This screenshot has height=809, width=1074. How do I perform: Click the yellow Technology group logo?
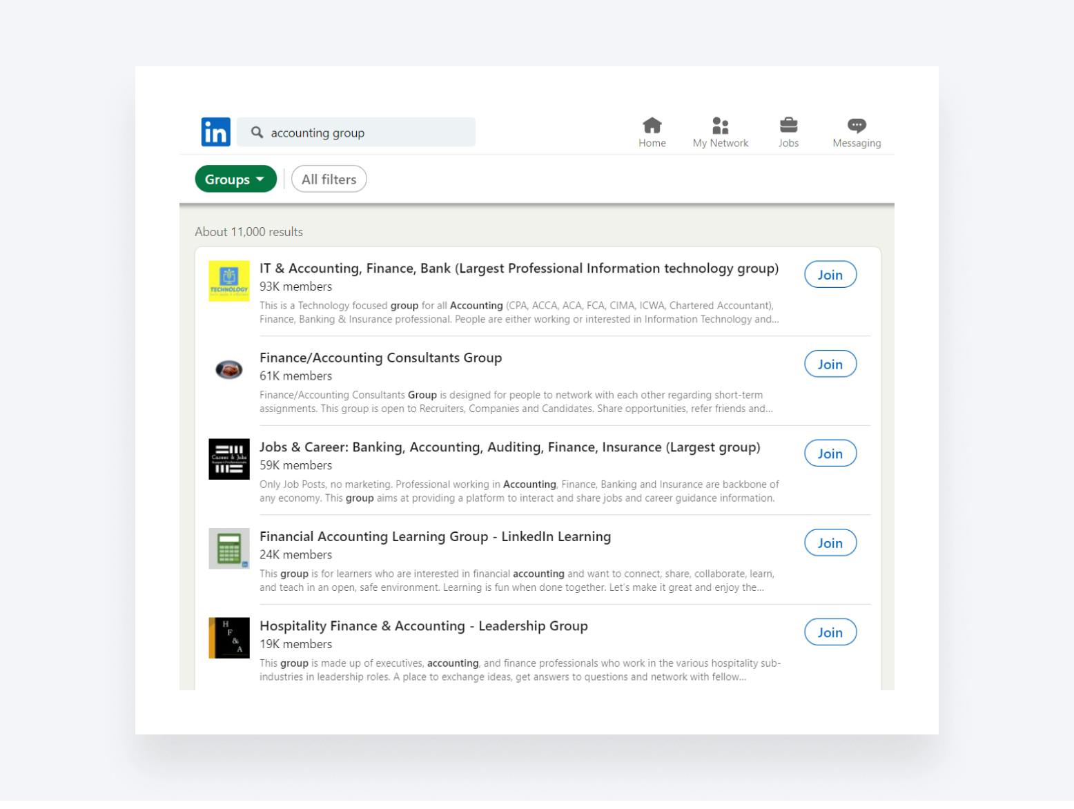pyautogui.click(x=229, y=281)
